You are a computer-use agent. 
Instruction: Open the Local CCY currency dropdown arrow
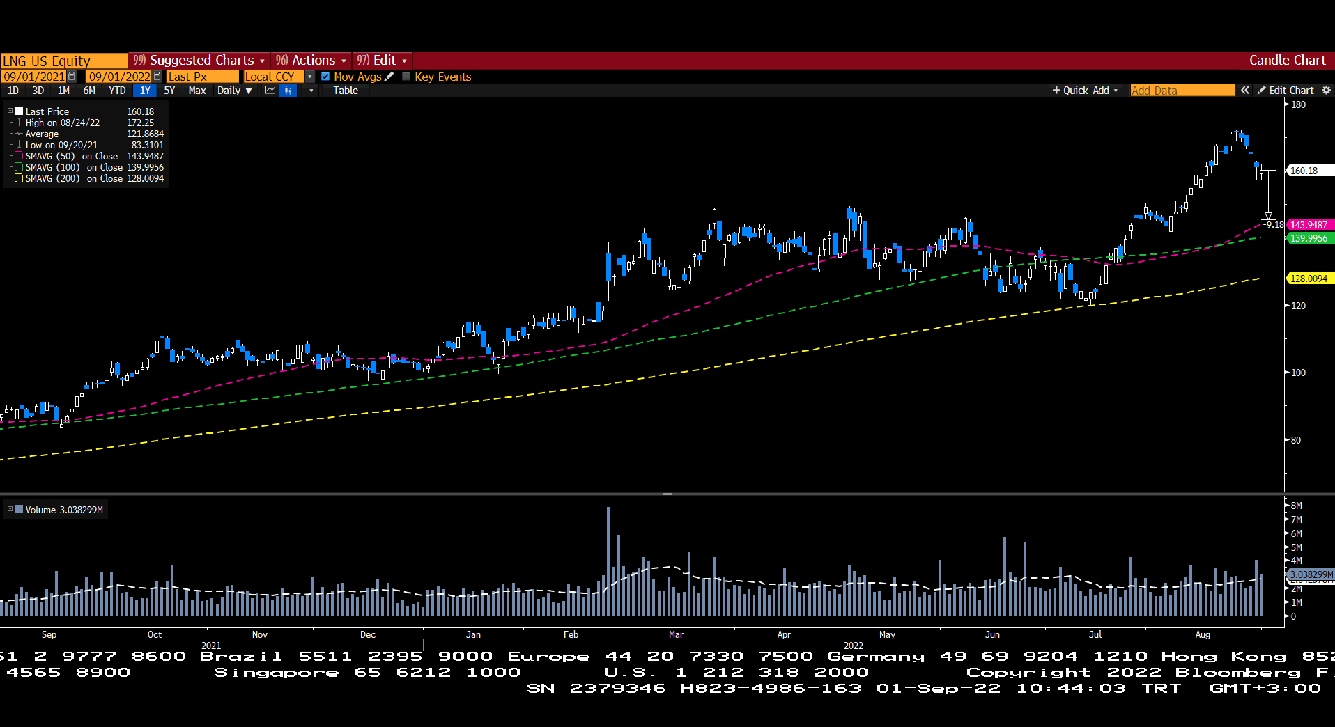[x=310, y=77]
